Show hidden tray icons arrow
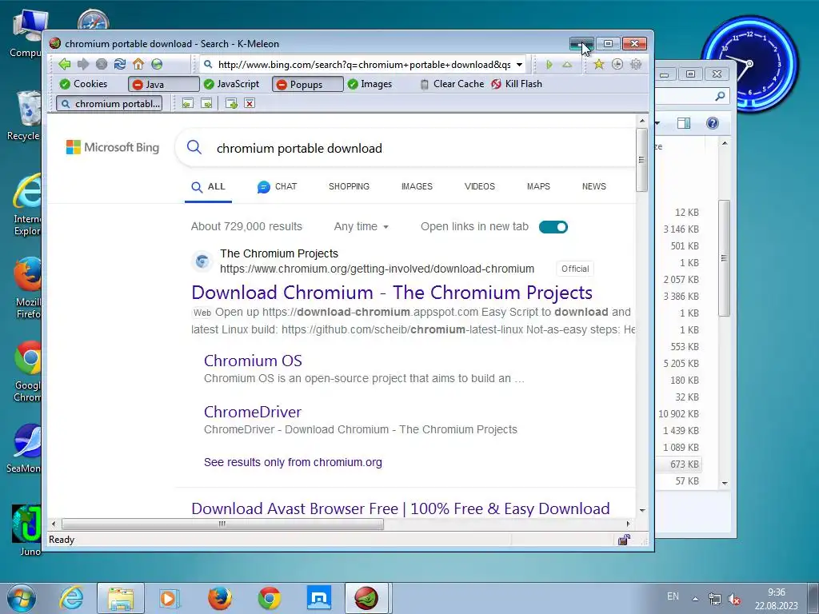This screenshot has width=819, height=614. coord(695,599)
